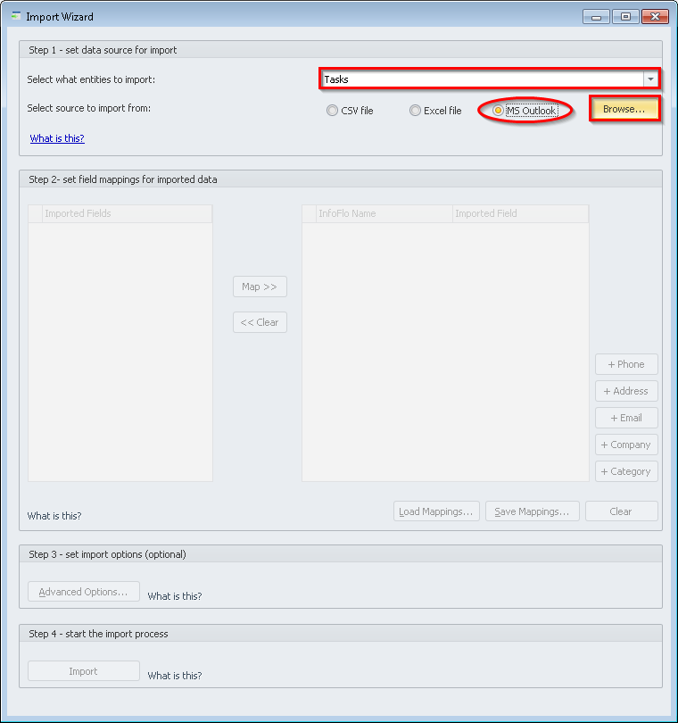This screenshot has height=723, width=678.
Task: Click the + Email button
Action: (x=626, y=418)
